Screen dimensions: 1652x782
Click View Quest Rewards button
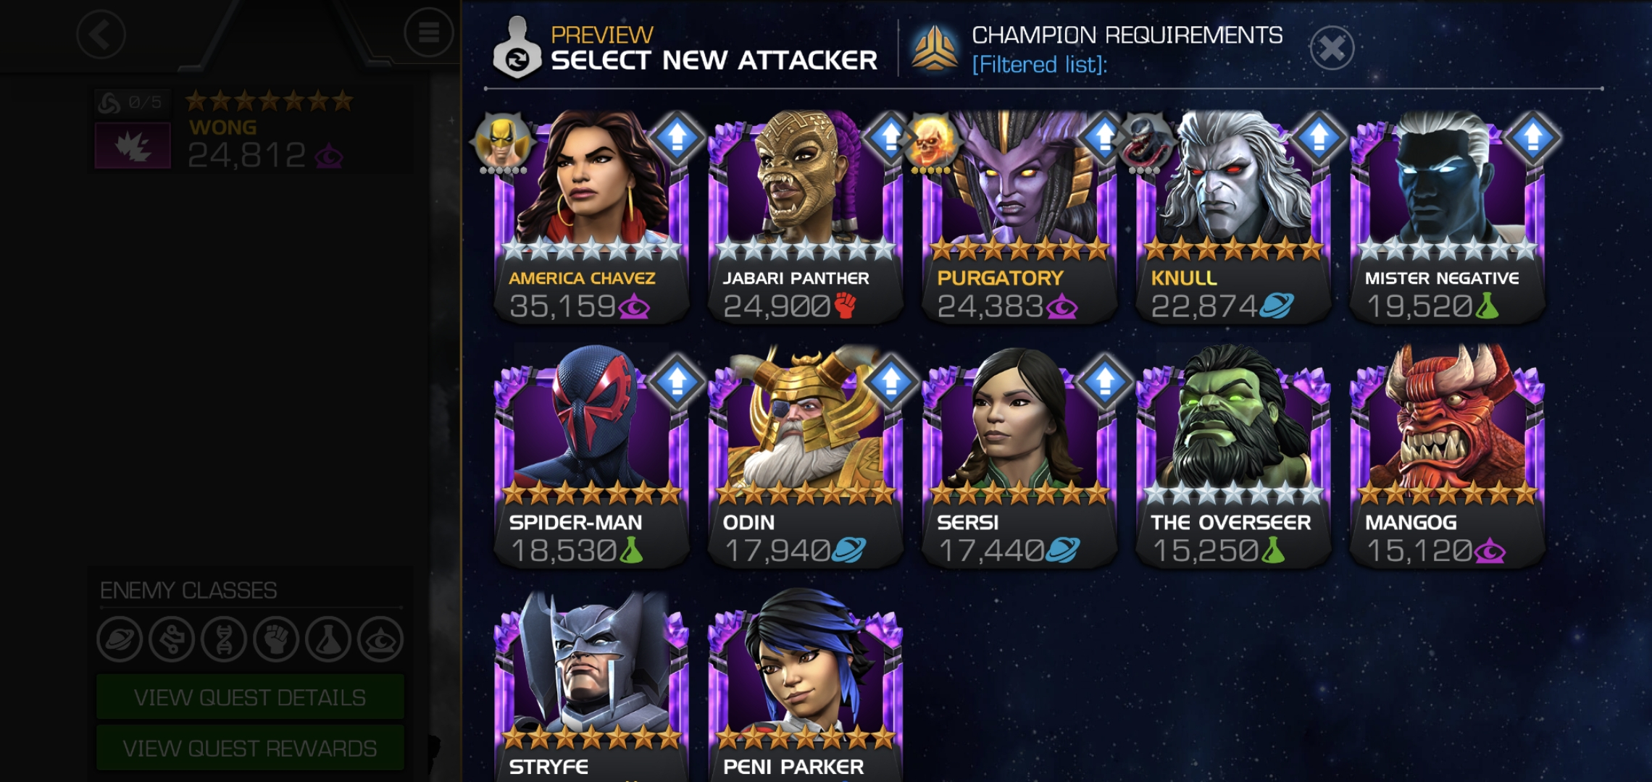250,747
